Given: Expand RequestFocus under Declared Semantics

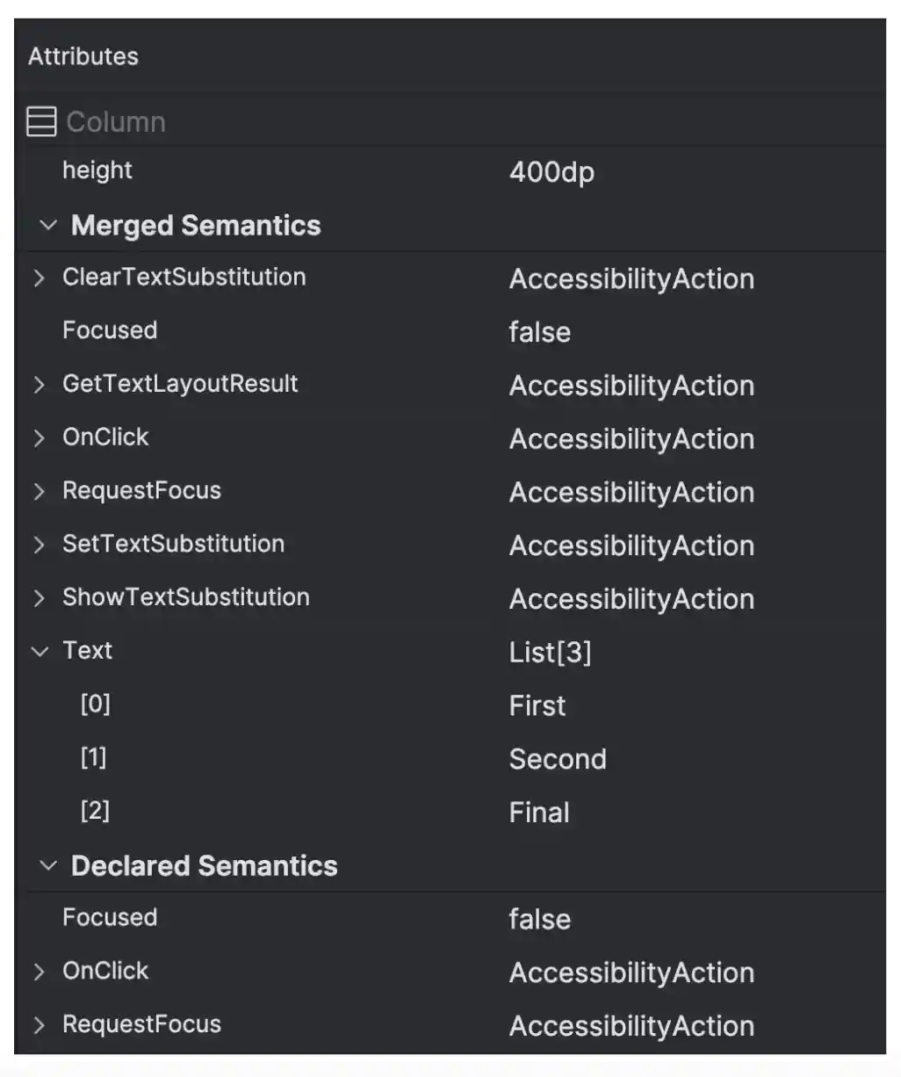Looking at the screenshot, I should pyautogui.click(x=40, y=1024).
